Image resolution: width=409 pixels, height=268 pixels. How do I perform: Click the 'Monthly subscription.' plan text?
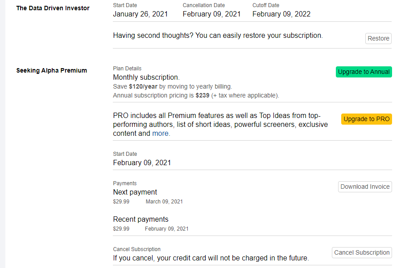coord(146,77)
